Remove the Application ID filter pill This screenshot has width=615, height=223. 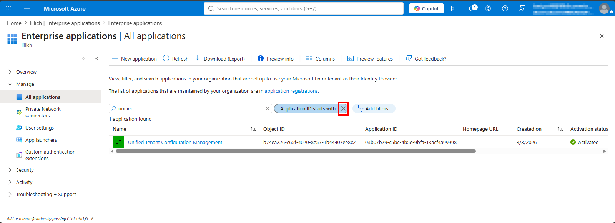(x=344, y=108)
